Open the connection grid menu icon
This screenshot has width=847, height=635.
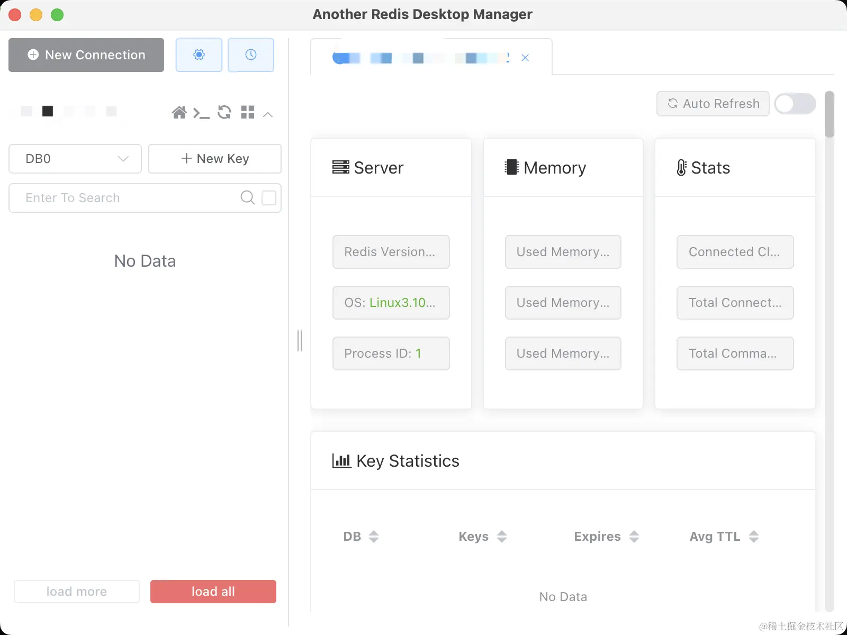pyautogui.click(x=247, y=112)
